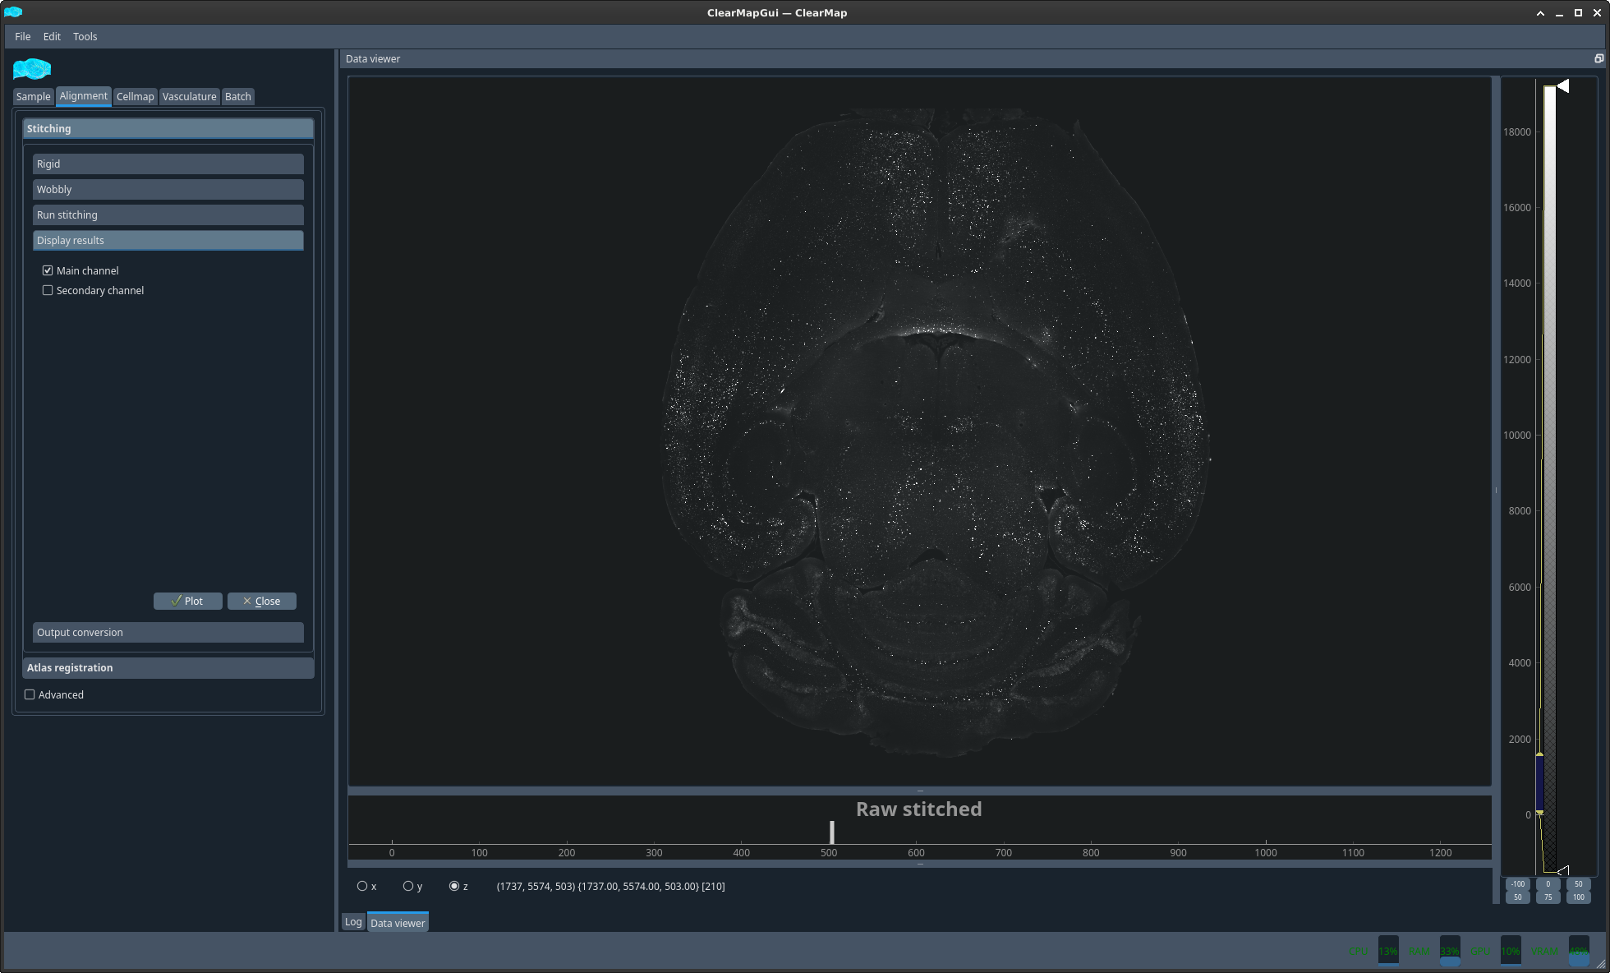Expand the Atlas registration section

pos(168,667)
